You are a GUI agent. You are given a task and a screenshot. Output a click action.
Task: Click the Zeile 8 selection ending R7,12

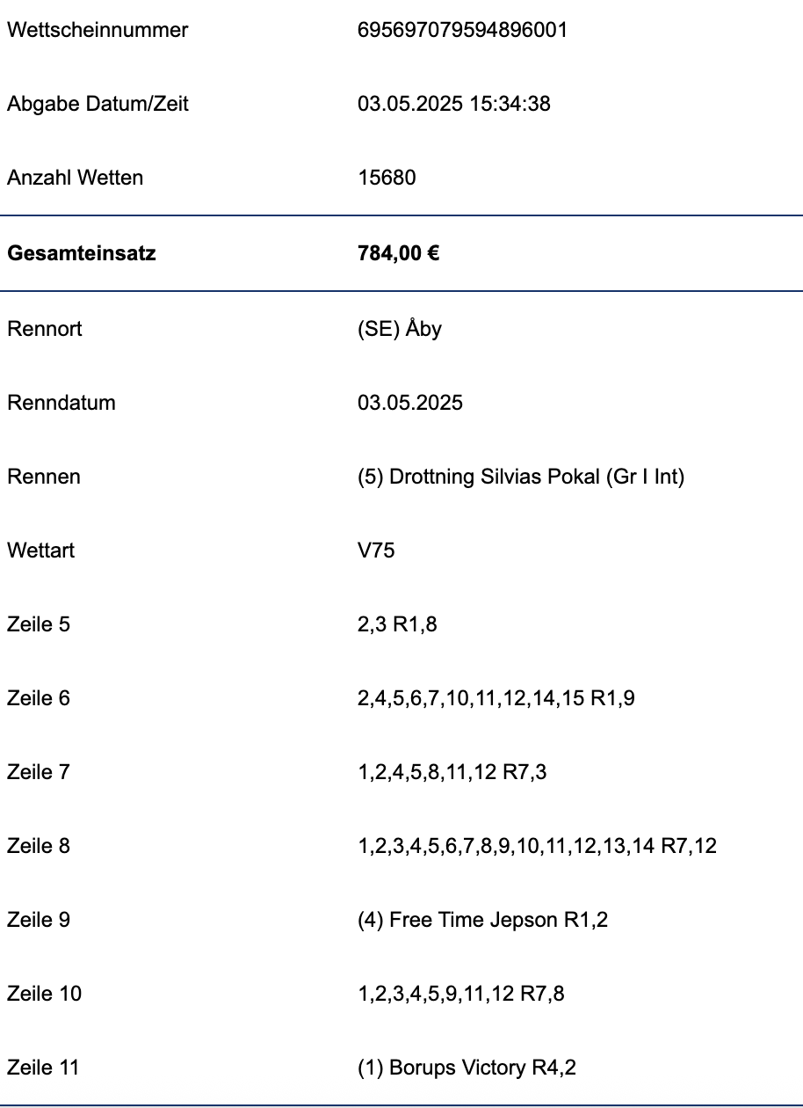pos(537,846)
